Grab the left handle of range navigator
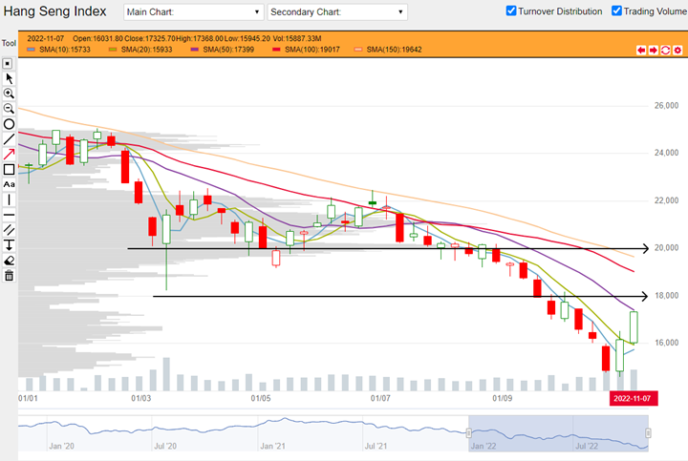The image size is (688, 461). tap(468, 433)
